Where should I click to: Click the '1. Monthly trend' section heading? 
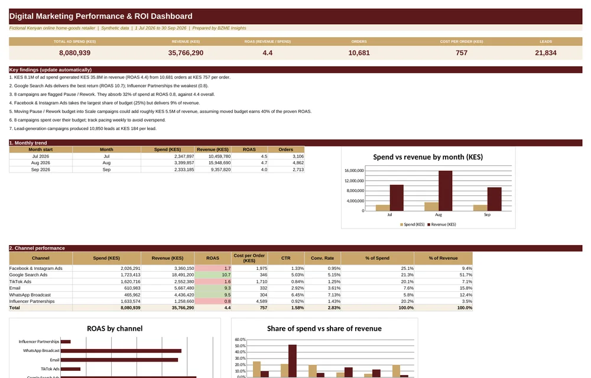28,143
